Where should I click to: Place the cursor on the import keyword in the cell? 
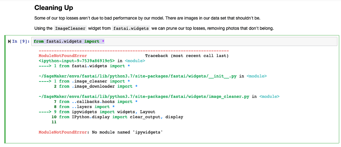tap(92, 41)
